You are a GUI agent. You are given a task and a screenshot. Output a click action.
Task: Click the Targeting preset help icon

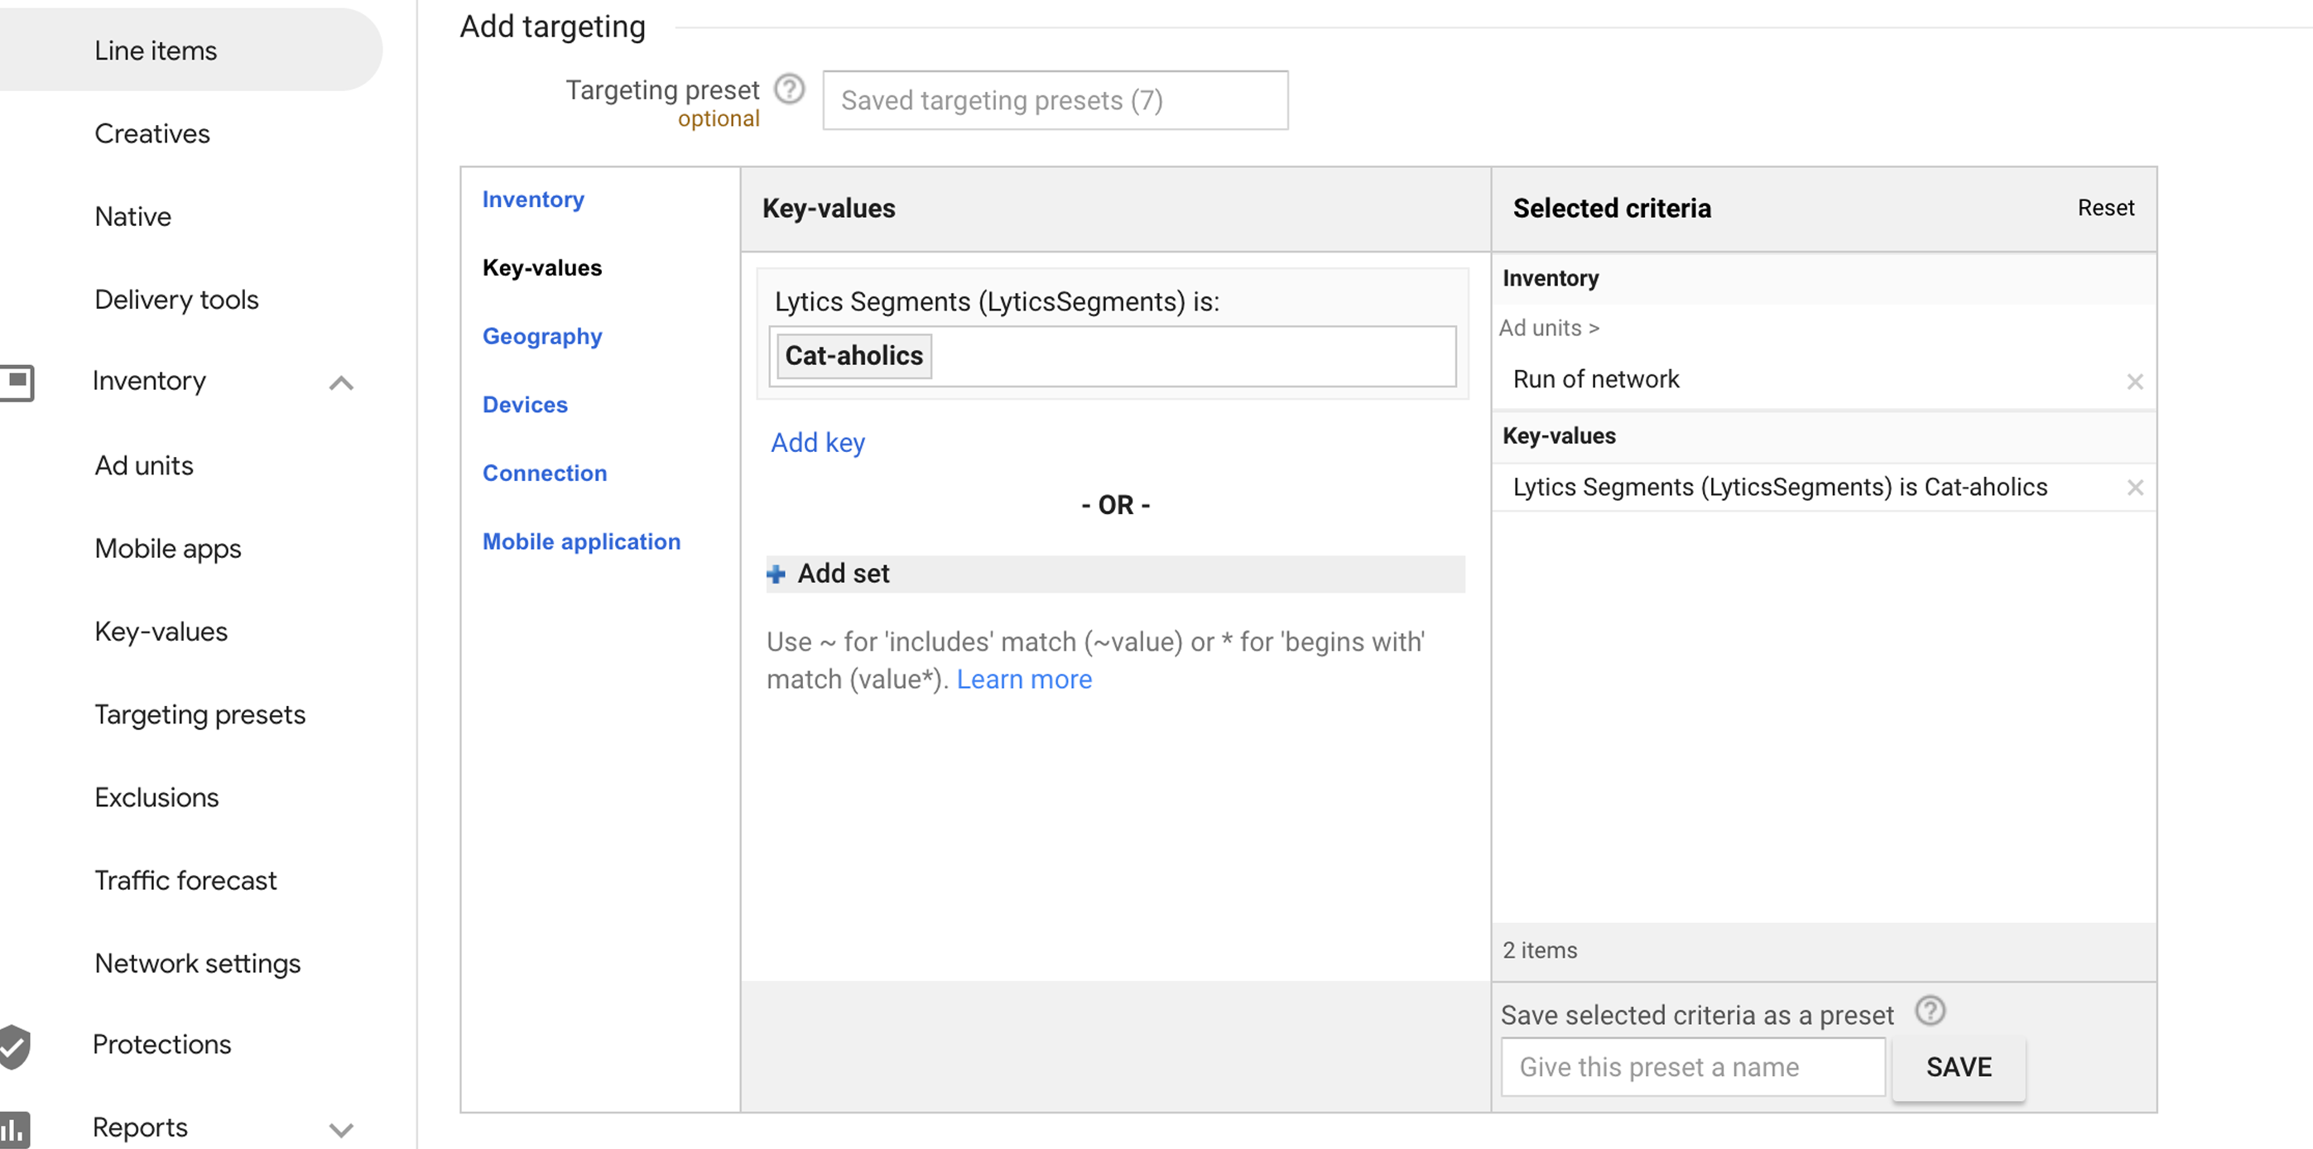point(789,89)
